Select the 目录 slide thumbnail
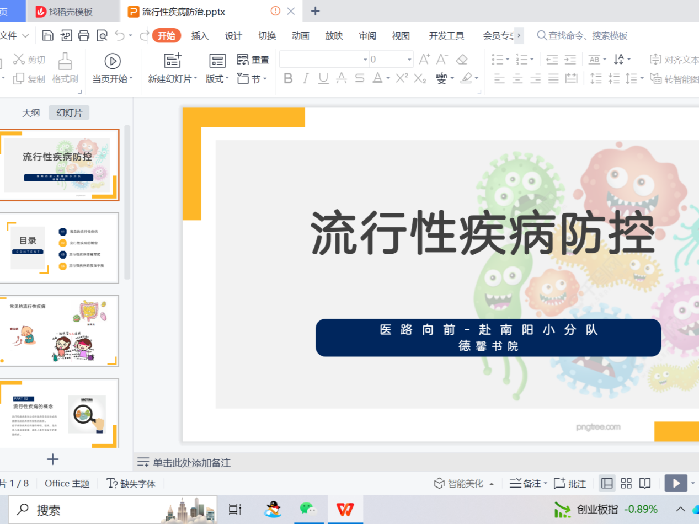 coord(60,248)
